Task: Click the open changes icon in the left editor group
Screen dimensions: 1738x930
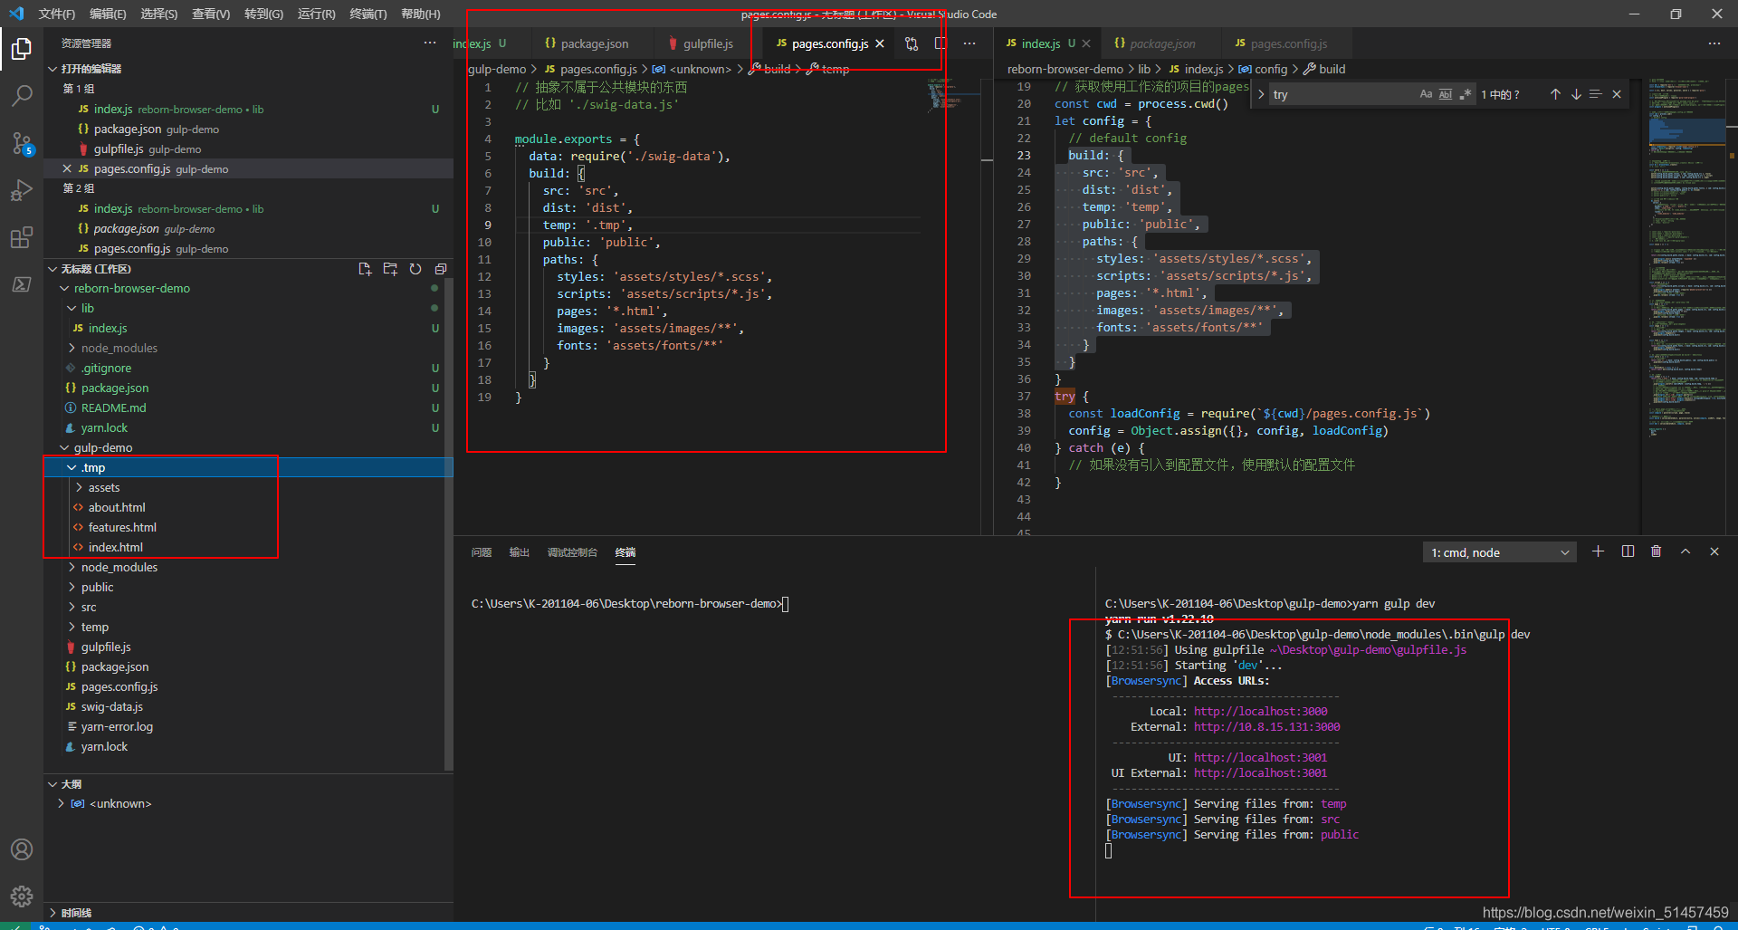Action: tap(912, 43)
